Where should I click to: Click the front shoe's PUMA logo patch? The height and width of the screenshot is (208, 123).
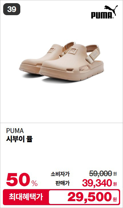click(x=73, y=51)
